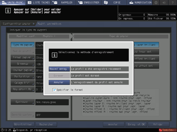
Task: Click the clock icon in status bar
Action: pyautogui.click(x=2, y=130)
